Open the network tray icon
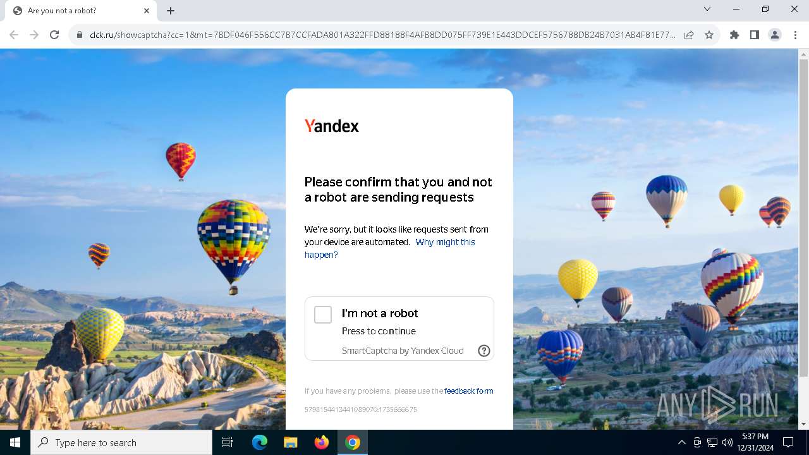The height and width of the screenshot is (455, 809). pos(712,442)
